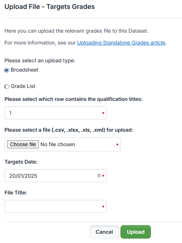
Task: Click the red asterisk in the file chooser box
Action: (x=117, y=144)
